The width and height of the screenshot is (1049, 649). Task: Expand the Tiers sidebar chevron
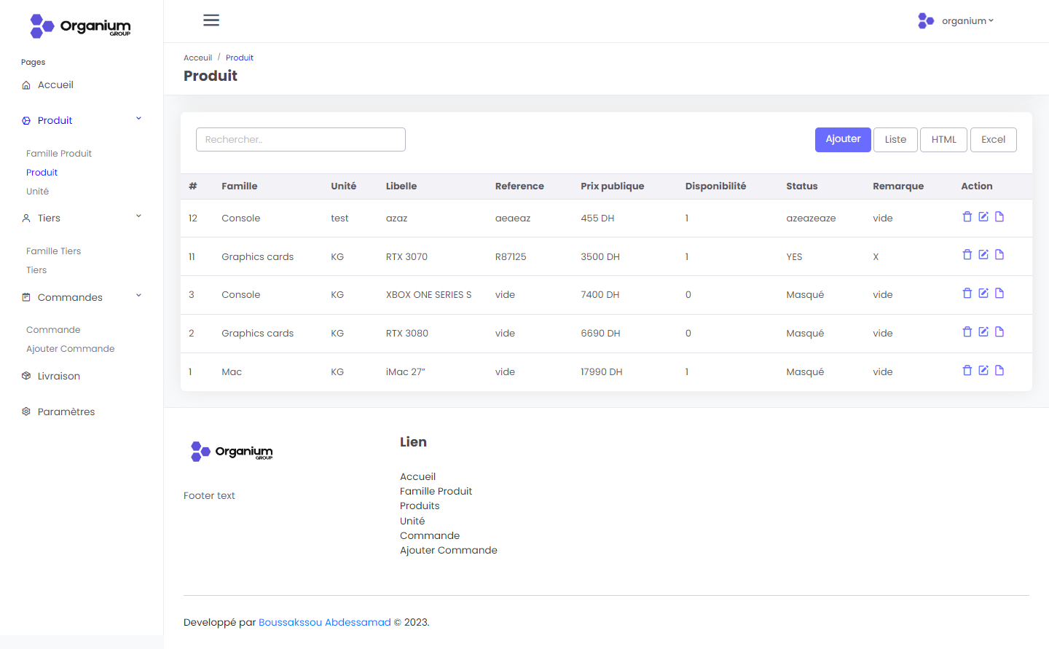click(x=138, y=216)
